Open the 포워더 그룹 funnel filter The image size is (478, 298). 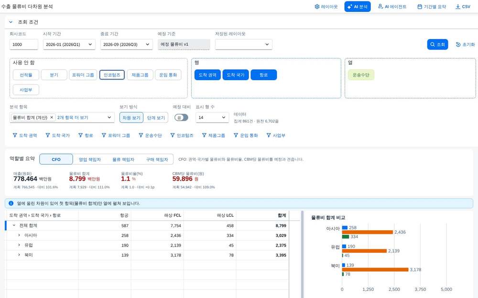tap(116, 135)
